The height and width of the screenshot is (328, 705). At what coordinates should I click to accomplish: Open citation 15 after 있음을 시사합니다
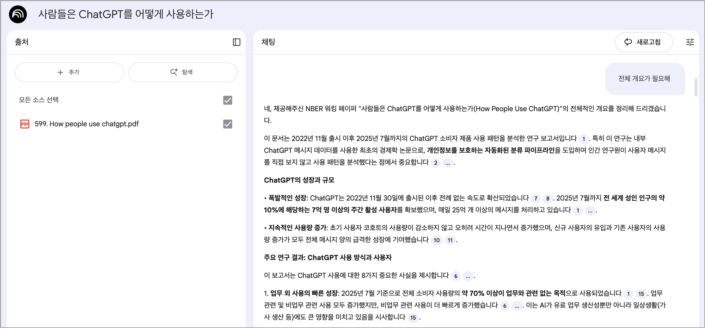pyautogui.click(x=413, y=318)
